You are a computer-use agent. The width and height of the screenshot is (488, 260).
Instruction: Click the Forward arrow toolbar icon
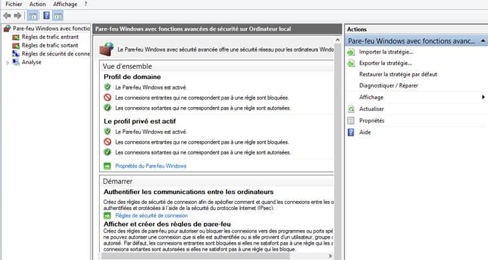tap(18, 15)
